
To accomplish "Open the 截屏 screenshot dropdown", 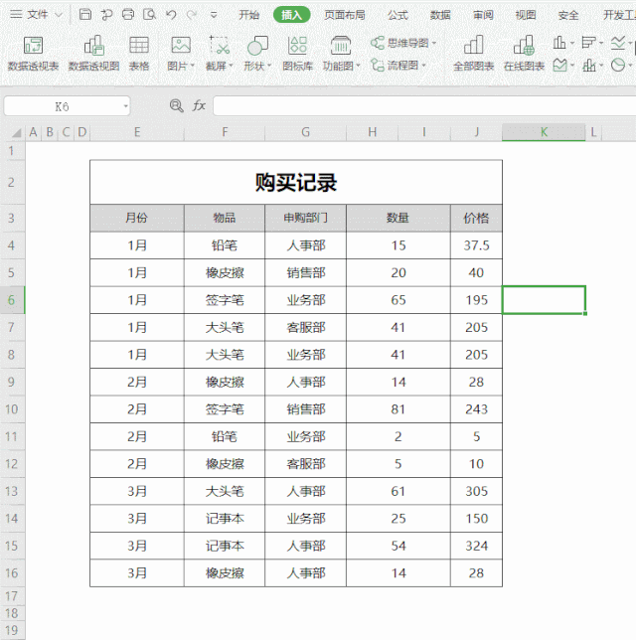I will click(220, 53).
